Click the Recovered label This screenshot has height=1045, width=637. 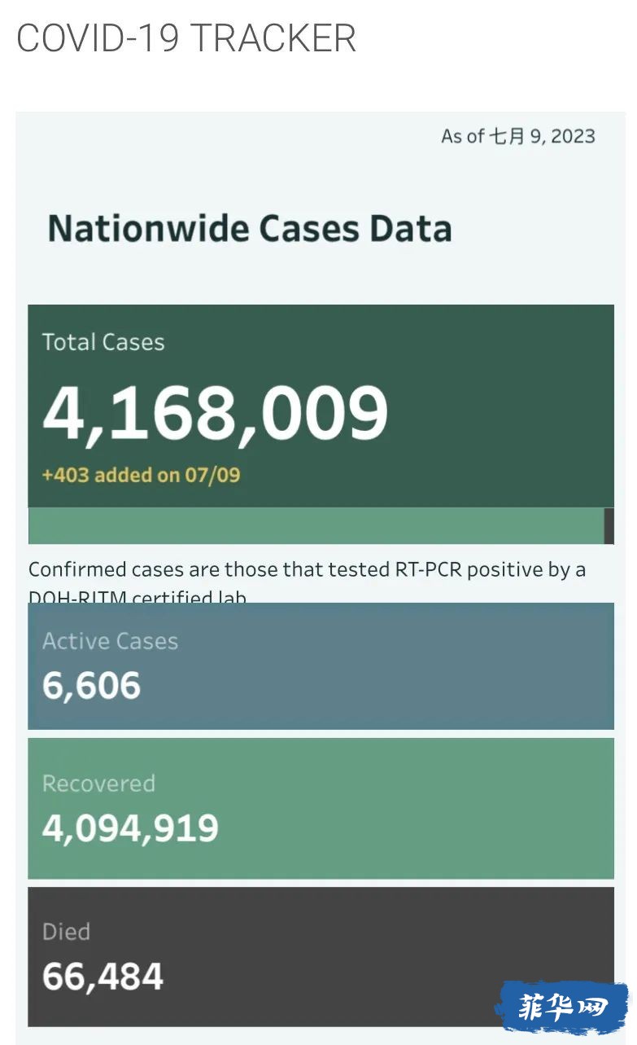point(98,784)
